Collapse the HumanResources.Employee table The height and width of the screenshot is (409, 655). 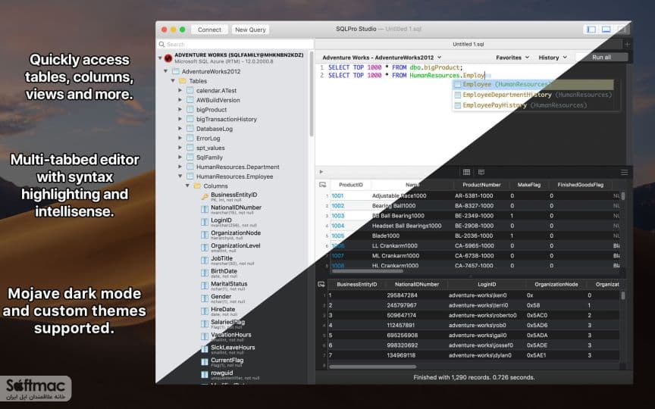point(180,176)
